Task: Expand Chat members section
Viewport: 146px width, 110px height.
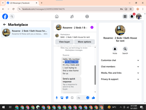Action: click(120, 67)
